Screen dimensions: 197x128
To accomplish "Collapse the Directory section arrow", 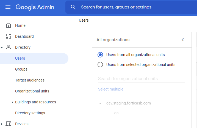I will [2, 48].
